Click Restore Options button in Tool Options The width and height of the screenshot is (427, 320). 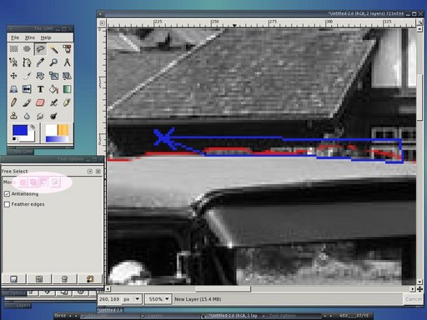(x=39, y=278)
